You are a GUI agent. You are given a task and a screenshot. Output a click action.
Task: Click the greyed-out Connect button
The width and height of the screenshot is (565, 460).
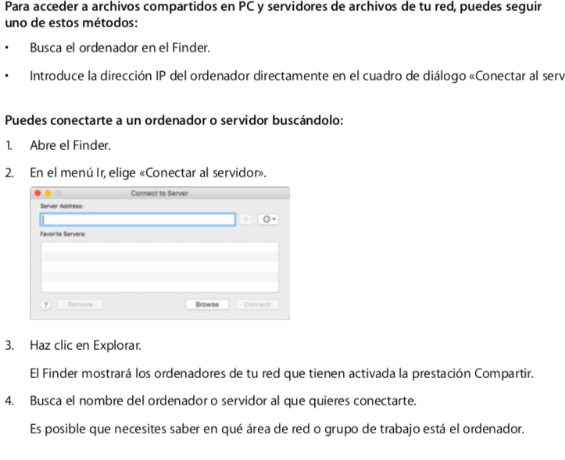[x=257, y=305]
